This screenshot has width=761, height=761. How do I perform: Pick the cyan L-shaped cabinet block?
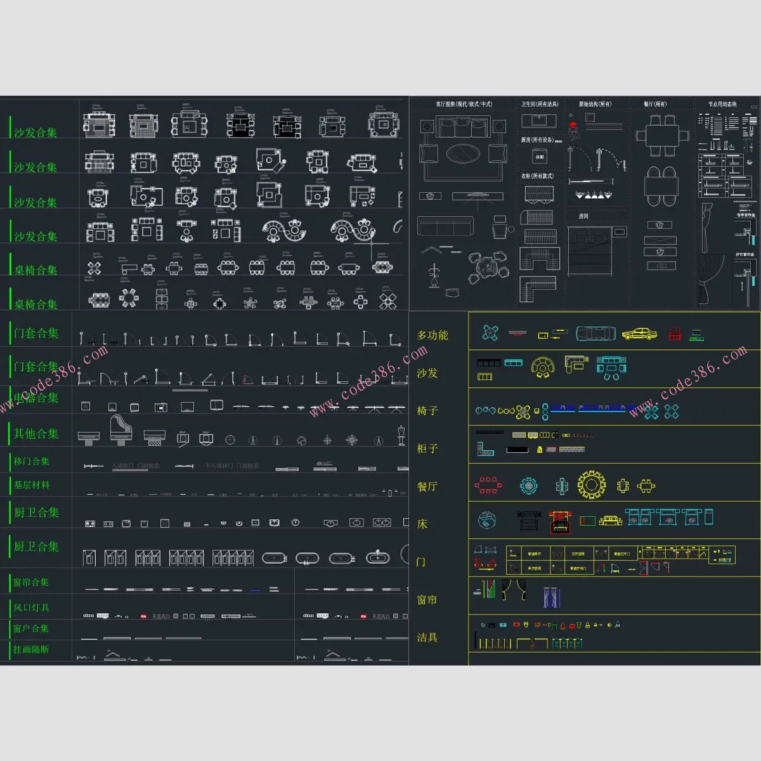485,449
